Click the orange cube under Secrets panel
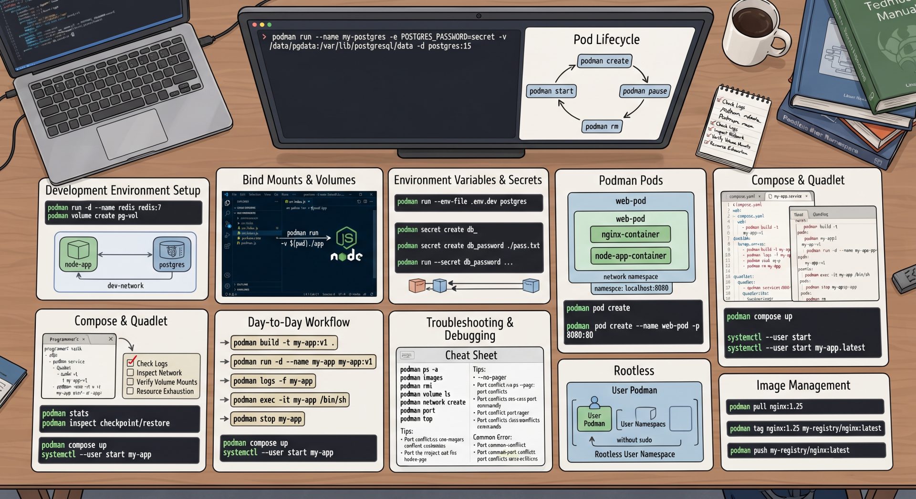This screenshot has width=916, height=499. pos(417,285)
